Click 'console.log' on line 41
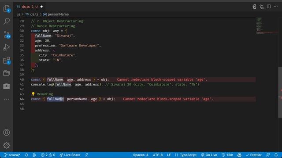Screen dimensions: 282x158 tap(42, 84)
